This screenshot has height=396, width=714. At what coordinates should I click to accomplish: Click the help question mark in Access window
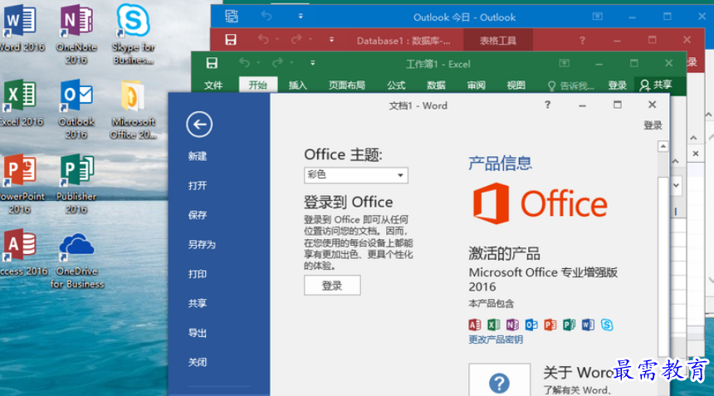tap(582, 40)
